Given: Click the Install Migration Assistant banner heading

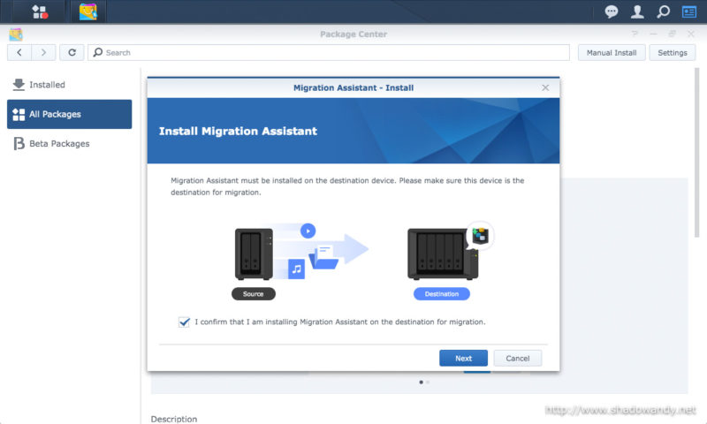Looking at the screenshot, I should (x=238, y=131).
